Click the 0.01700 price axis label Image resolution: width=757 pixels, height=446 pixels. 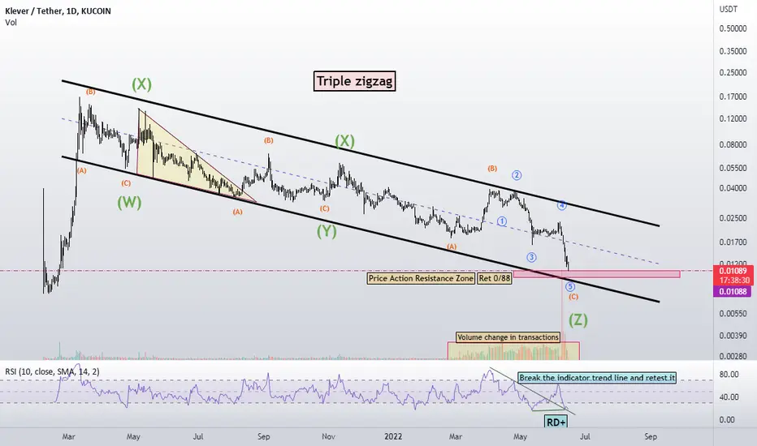(x=733, y=242)
